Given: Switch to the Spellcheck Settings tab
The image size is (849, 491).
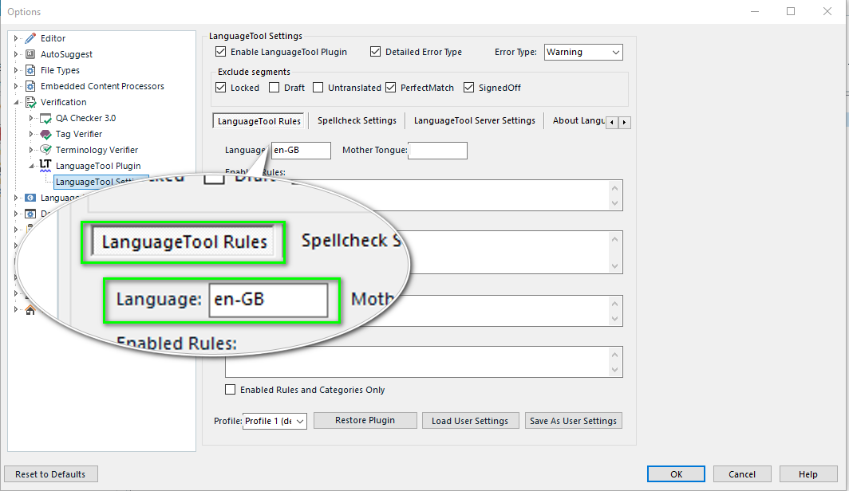Looking at the screenshot, I should coord(357,120).
